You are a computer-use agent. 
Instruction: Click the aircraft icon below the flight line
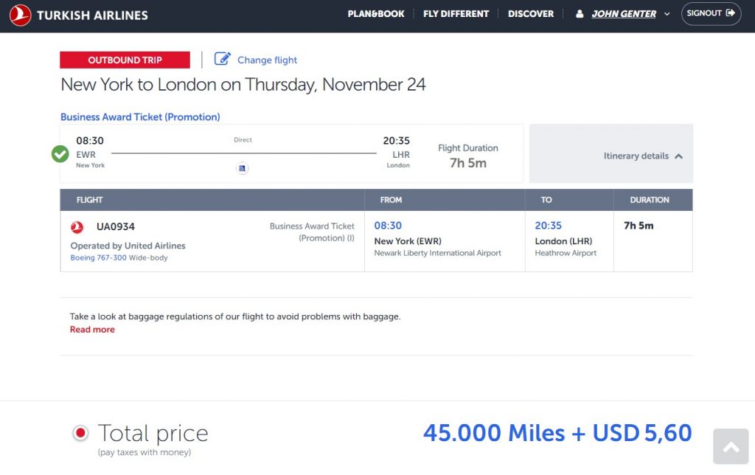(242, 167)
